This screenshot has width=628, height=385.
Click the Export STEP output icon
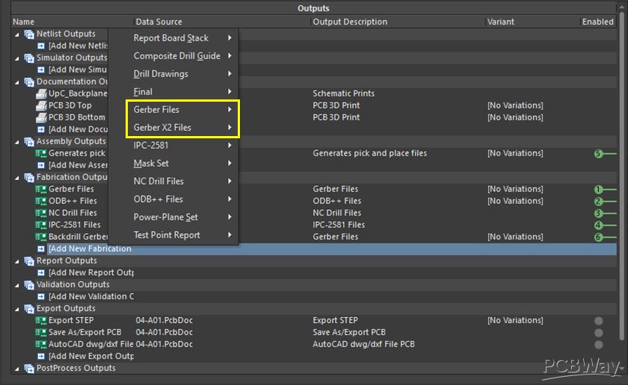(x=41, y=321)
